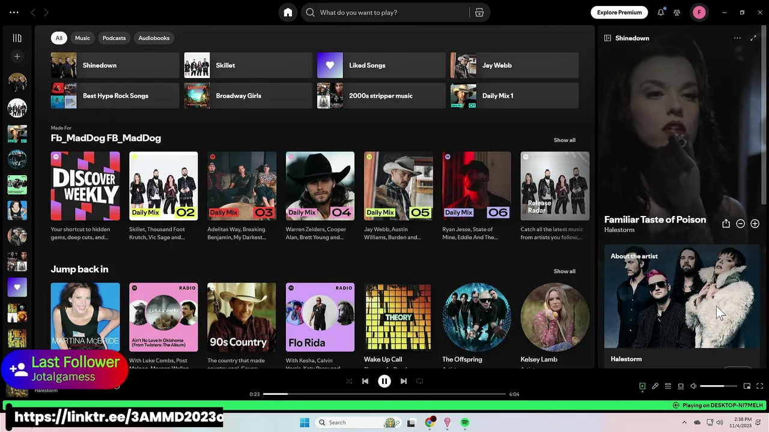Open the Browse icon in search bar

point(479,13)
